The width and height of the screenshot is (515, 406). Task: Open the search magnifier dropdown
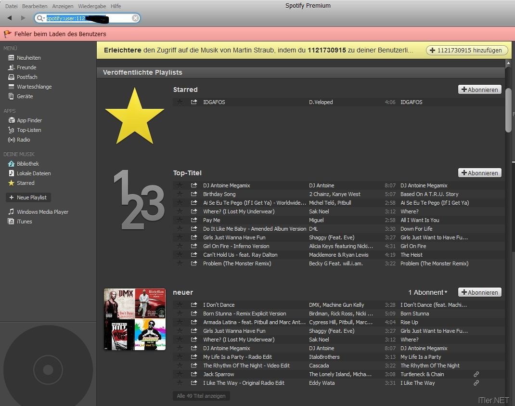point(40,18)
